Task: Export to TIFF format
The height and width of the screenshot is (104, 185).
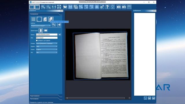Action: coord(86,7)
